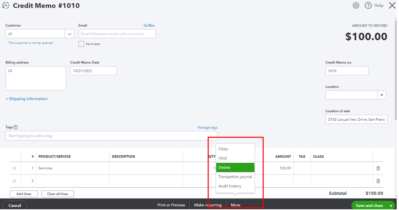Expand Shipping information link

26,99
